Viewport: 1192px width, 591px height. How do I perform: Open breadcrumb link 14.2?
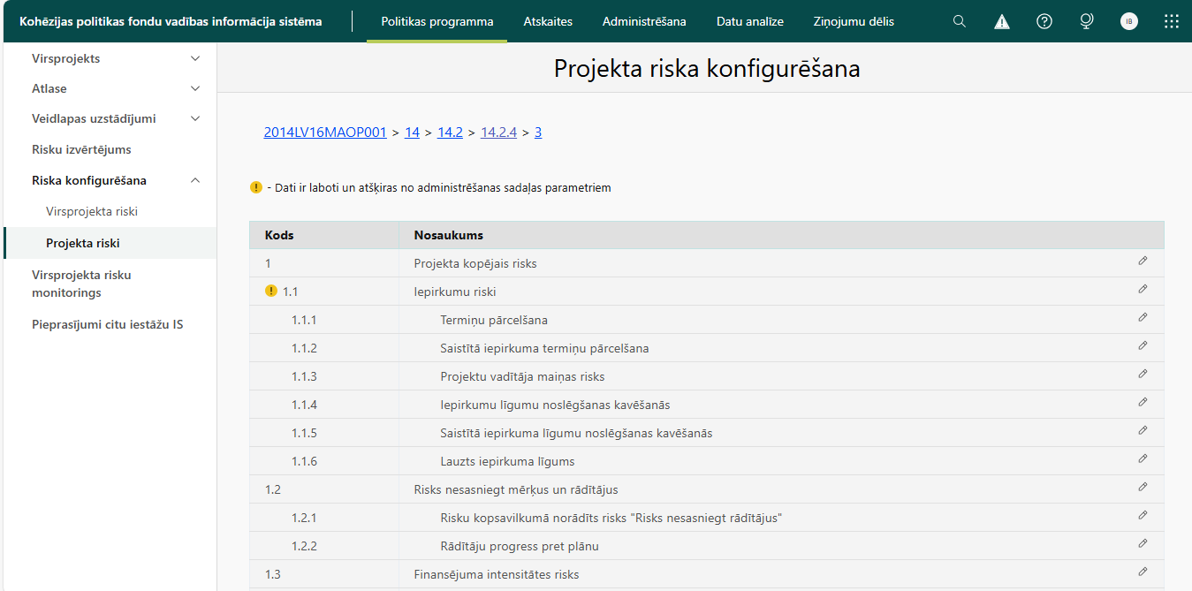tap(450, 133)
